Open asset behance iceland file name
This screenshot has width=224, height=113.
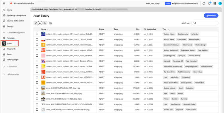(70, 34)
